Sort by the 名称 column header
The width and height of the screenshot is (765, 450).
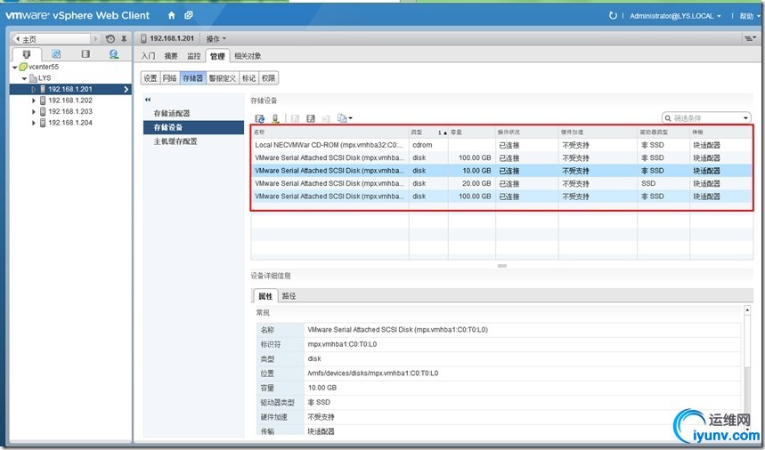(x=330, y=132)
